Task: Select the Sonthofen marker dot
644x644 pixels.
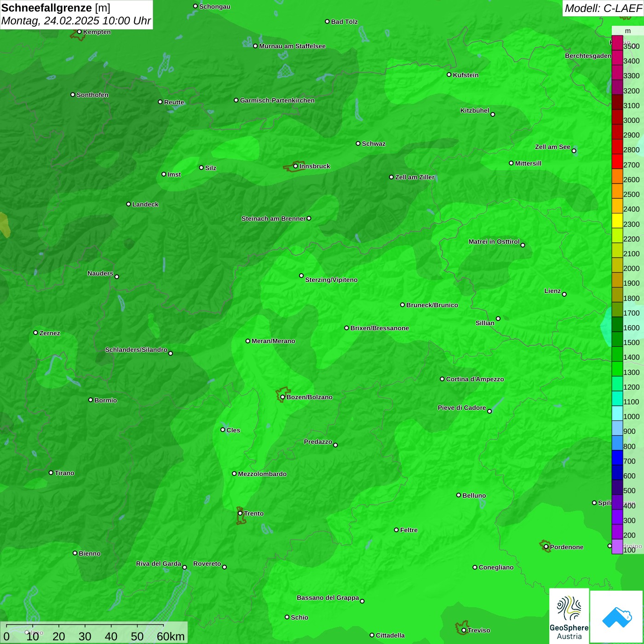Action: pos(73,94)
